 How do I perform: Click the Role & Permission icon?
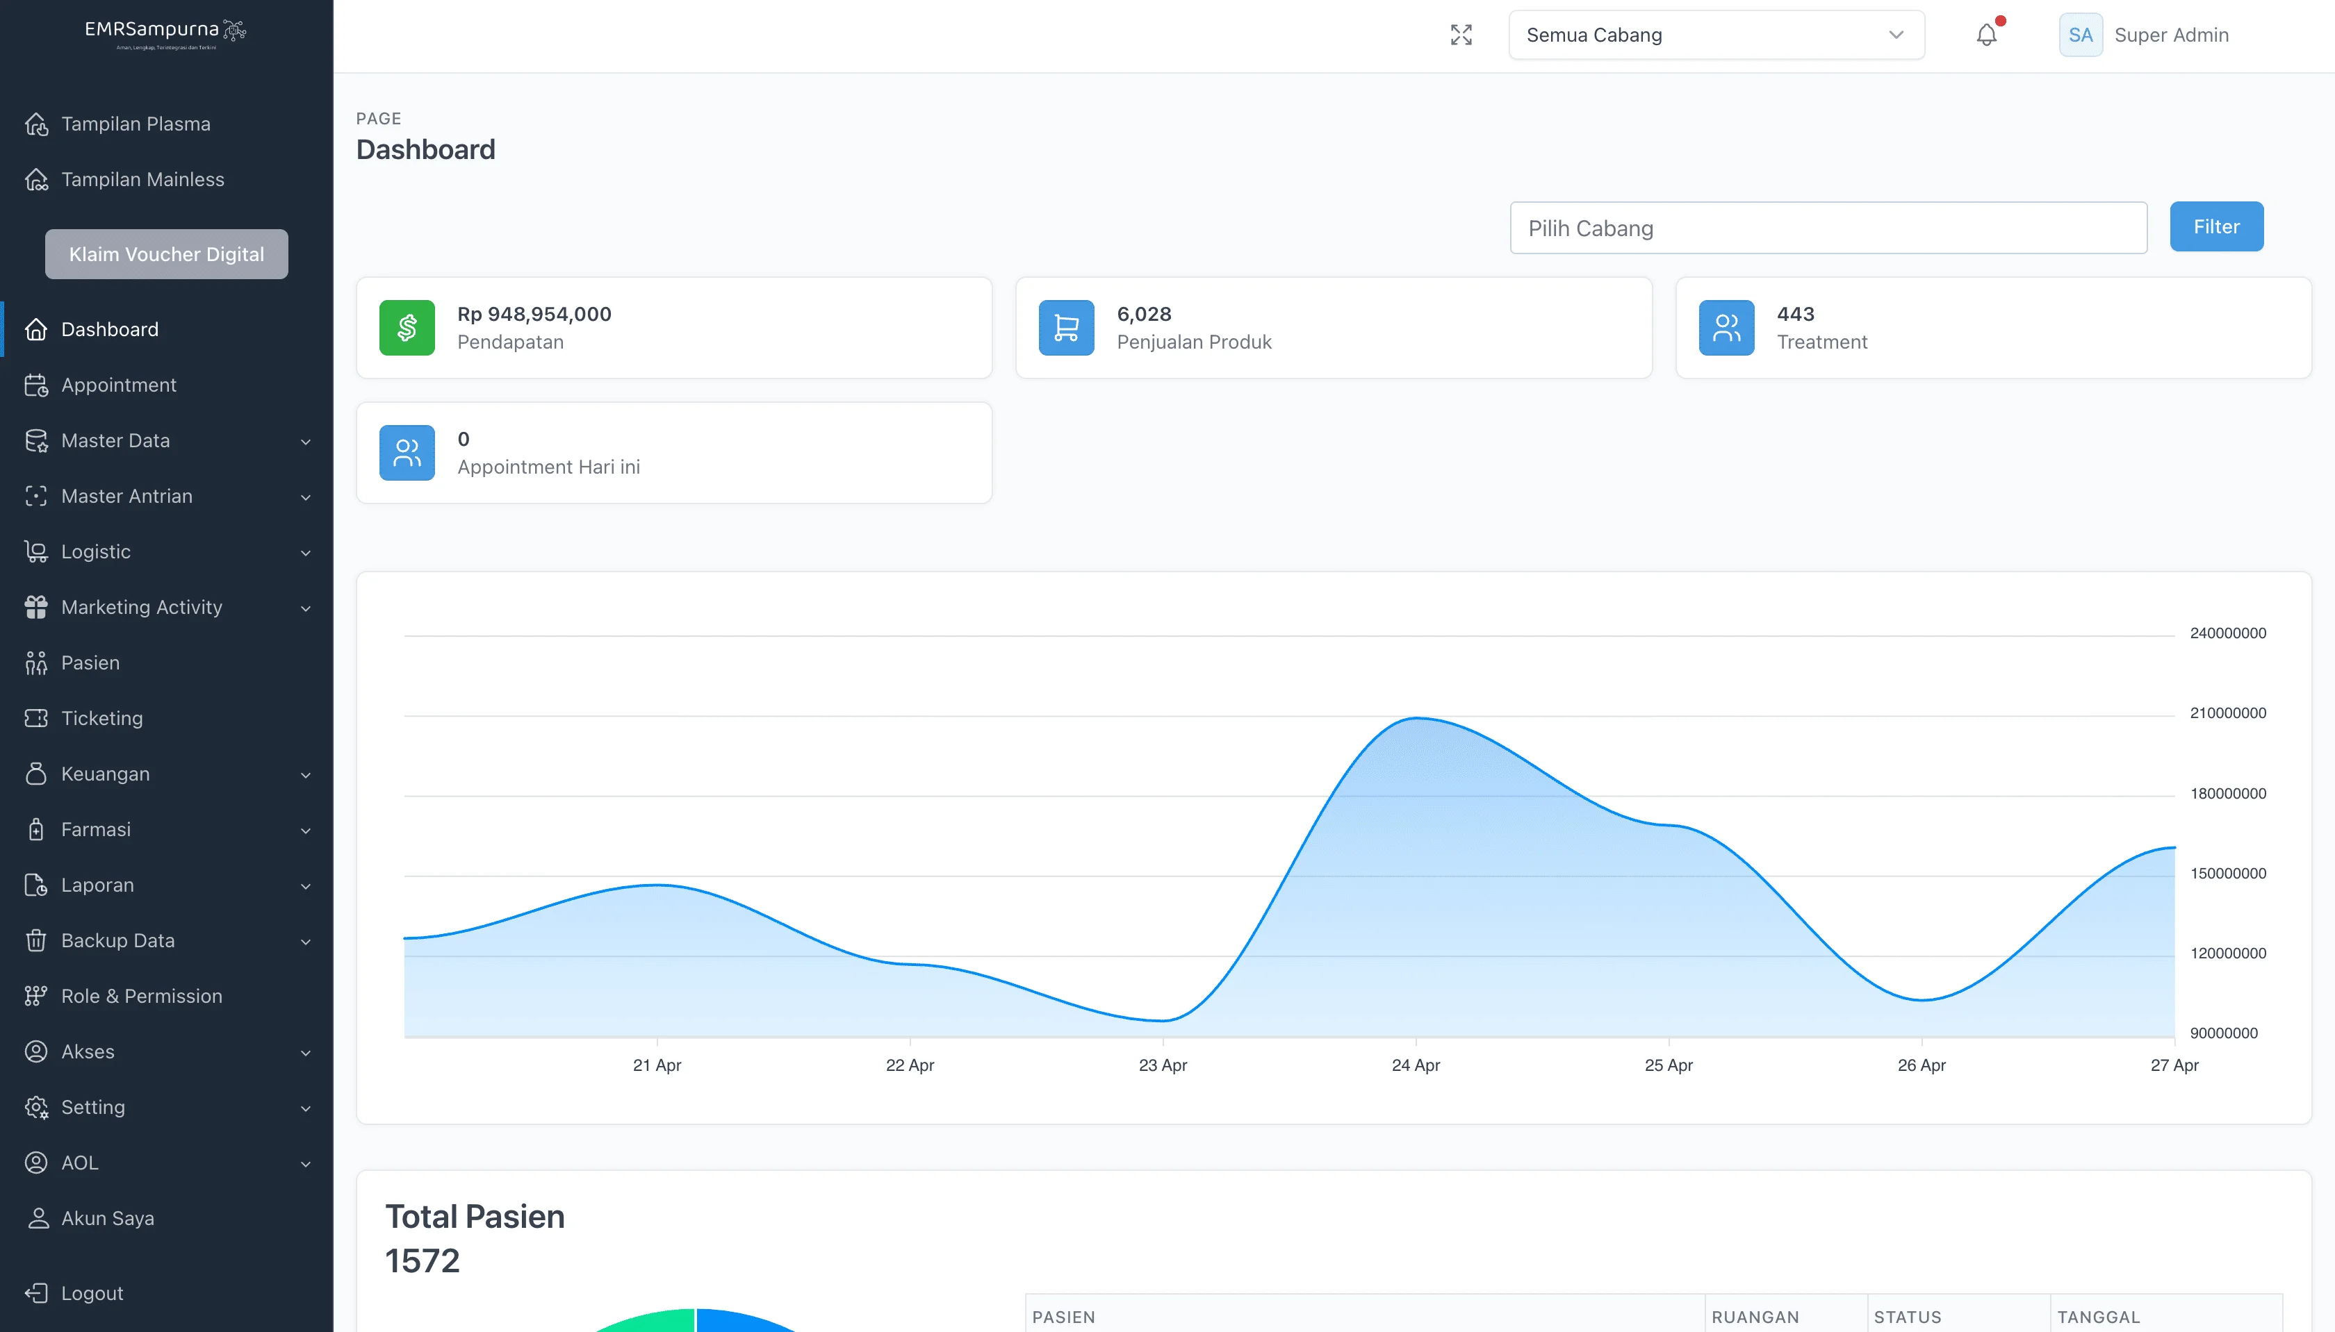[35, 997]
